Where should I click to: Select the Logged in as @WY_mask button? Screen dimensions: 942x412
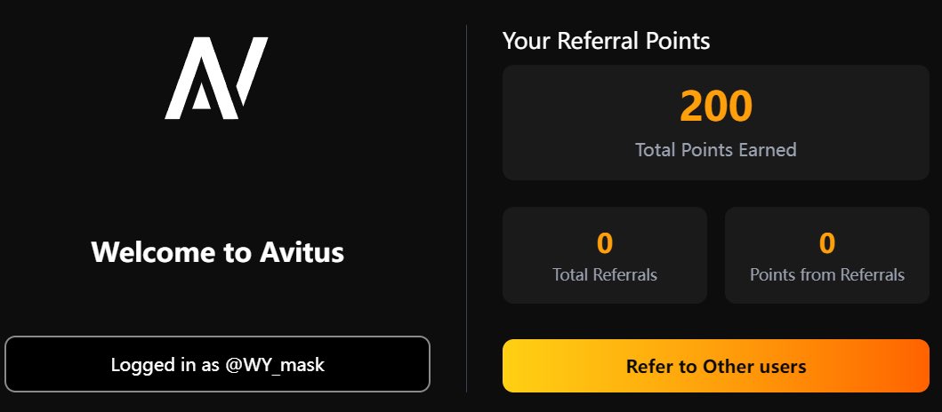217,364
